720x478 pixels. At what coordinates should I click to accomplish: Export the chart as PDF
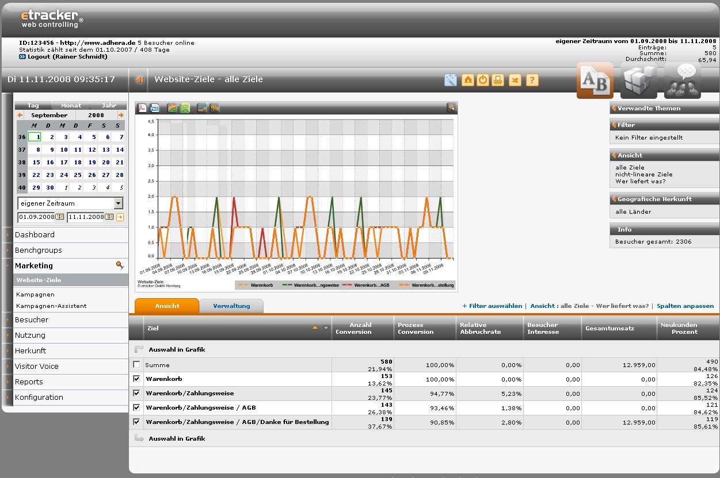pos(142,108)
